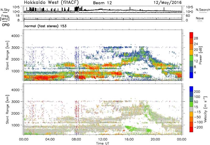
Task: Click the '08:00' time axis tick label
Action: [x=76, y=140]
